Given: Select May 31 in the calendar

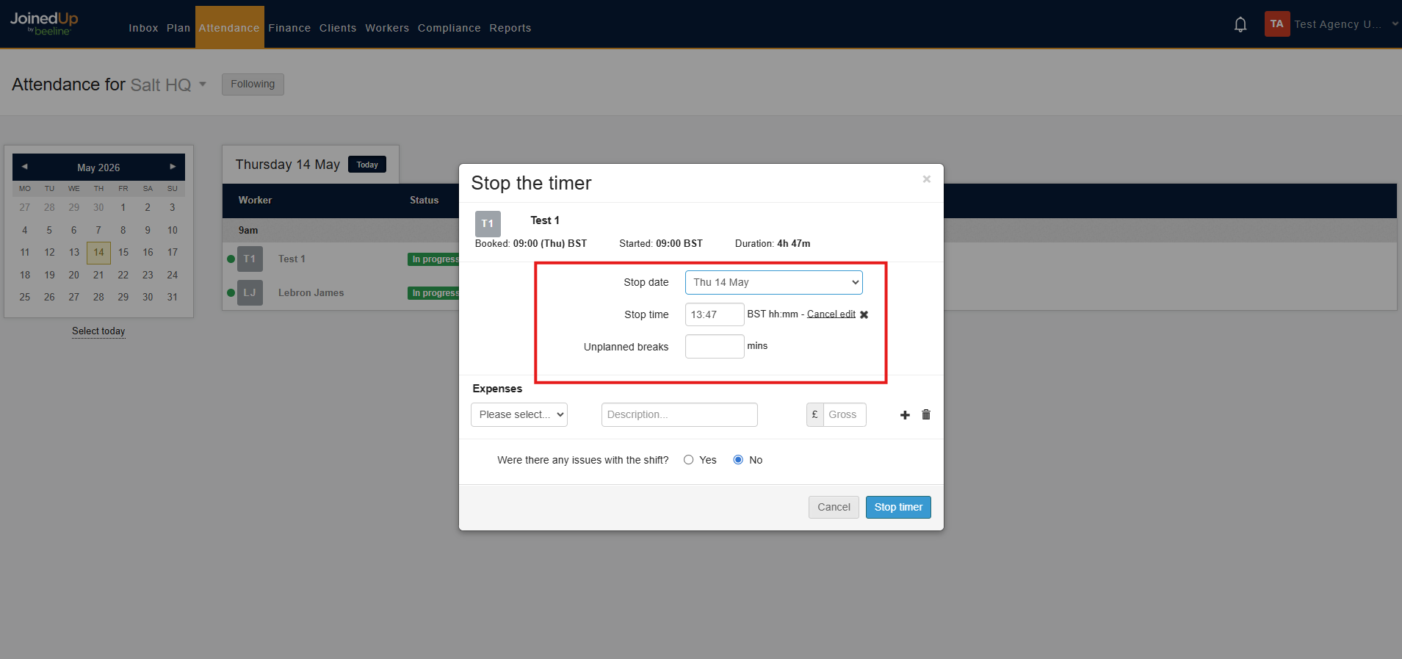Looking at the screenshot, I should point(173,297).
